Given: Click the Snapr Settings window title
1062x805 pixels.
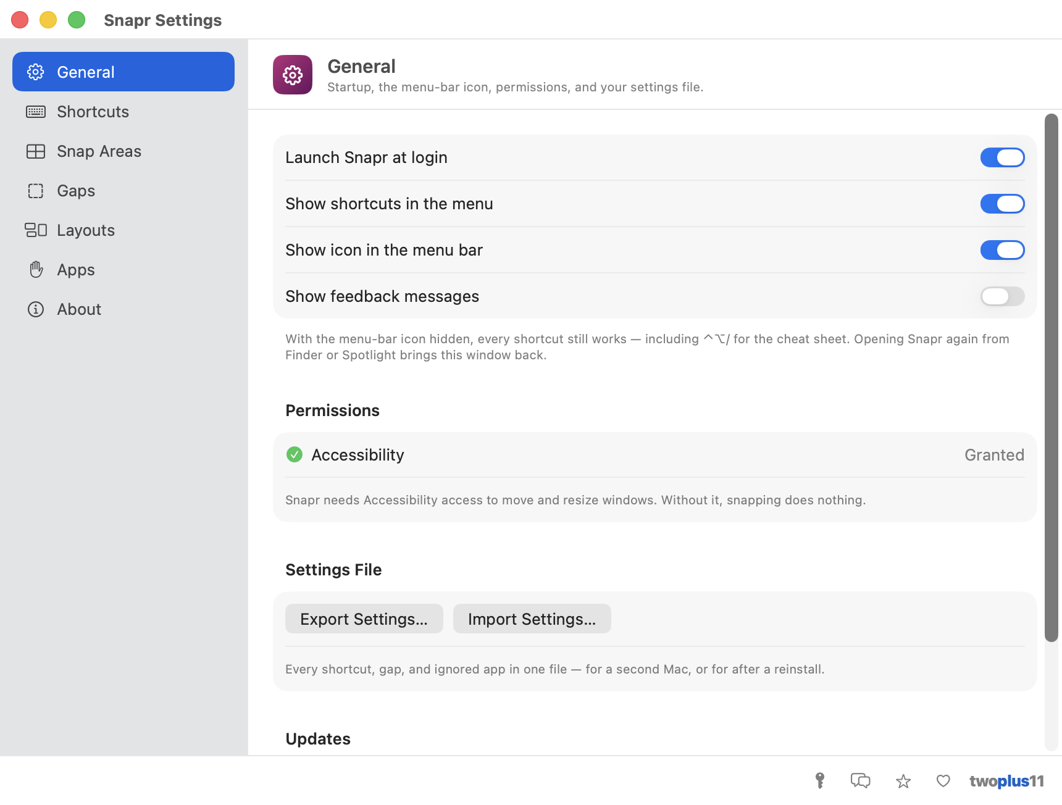Looking at the screenshot, I should pyautogui.click(x=163, y=20).
